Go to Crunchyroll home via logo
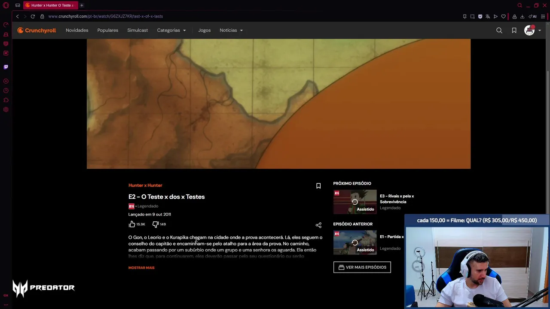Image resolution: width=550 pixels, height=309 pixels. pos(37,30)
